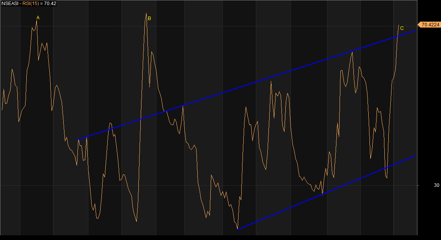Select the orange 70.4224 value tag
Image resolution: width=441 pixels, height=240 pixels.
point(429,25)
